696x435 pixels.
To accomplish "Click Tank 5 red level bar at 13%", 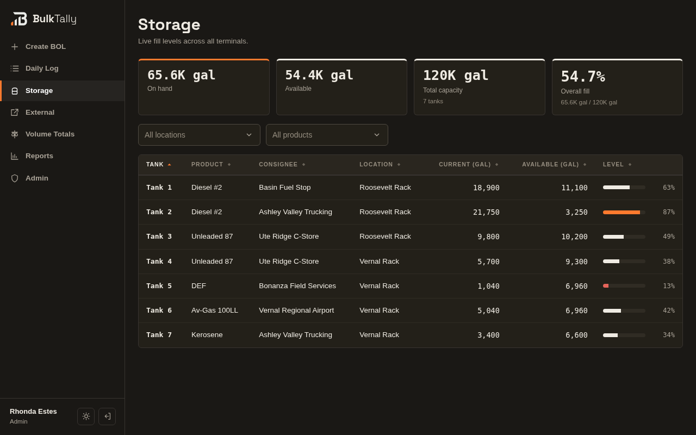I will [x=624, y=286].
